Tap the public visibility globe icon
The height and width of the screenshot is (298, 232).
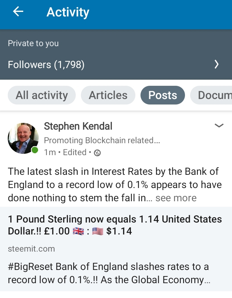[97, 153]
